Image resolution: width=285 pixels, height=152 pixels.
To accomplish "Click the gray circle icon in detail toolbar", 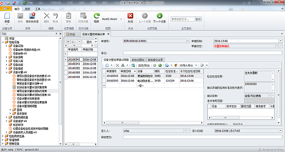I will tap(154, 65).
